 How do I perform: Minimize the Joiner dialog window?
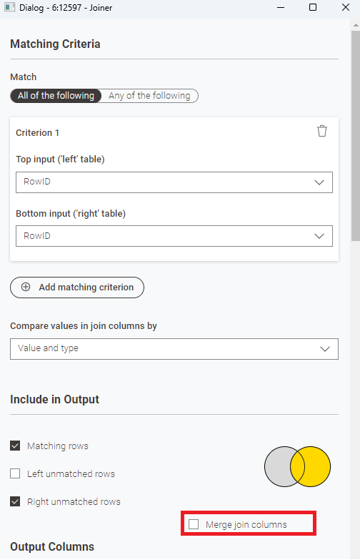281,7
